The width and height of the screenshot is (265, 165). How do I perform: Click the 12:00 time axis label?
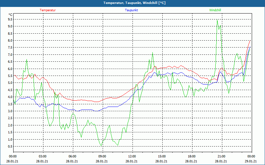point(132,156)
